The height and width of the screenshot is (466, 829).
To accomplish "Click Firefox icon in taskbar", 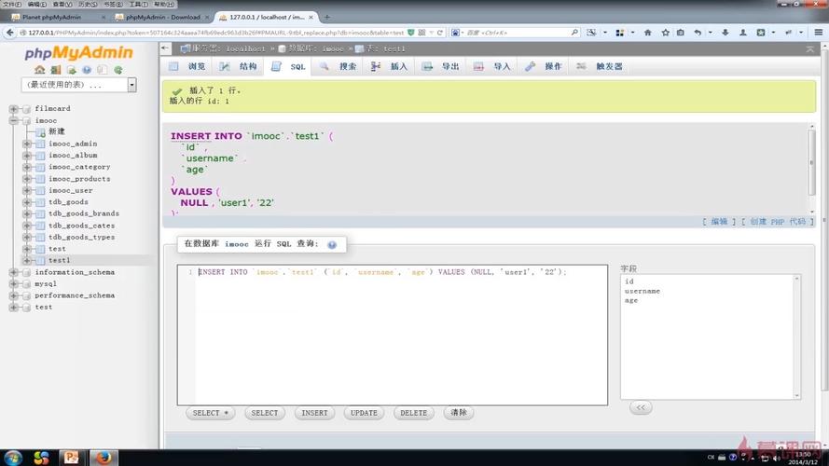I will click(x=104, y=458).
